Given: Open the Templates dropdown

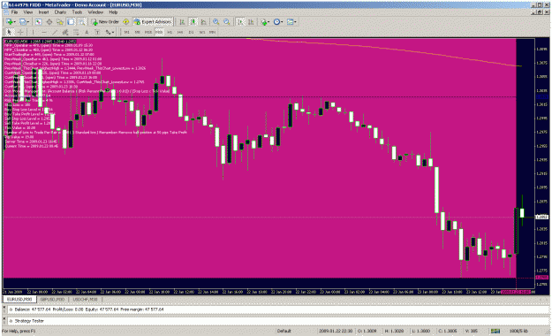Looking at the screenshot, I should [x=291, y=22].
